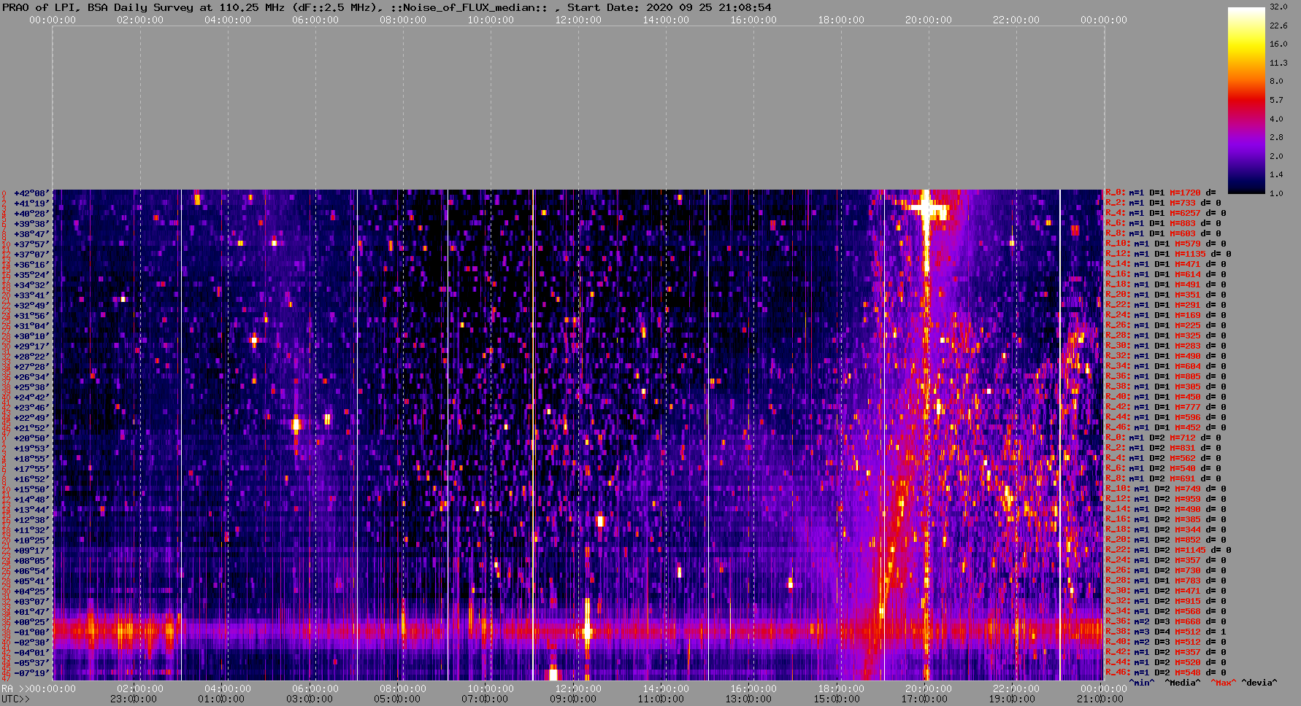The image size is (1301, 706).
Task: Click the declination label -04°01'
Action: (31, 653)
